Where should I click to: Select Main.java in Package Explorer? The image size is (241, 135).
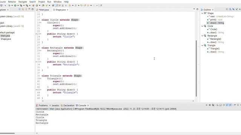5,36
